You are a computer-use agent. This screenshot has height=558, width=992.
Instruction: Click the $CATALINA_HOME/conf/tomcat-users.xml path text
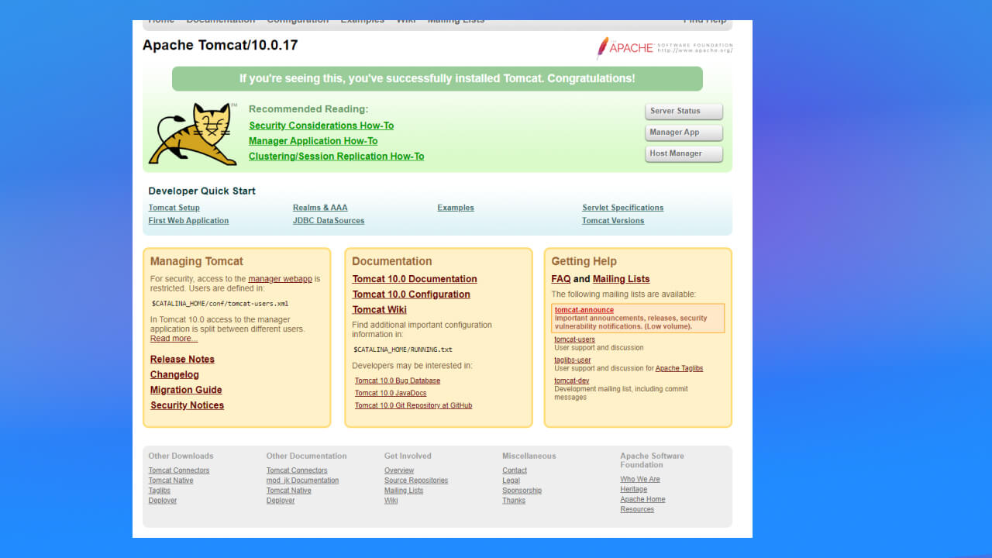220,304
